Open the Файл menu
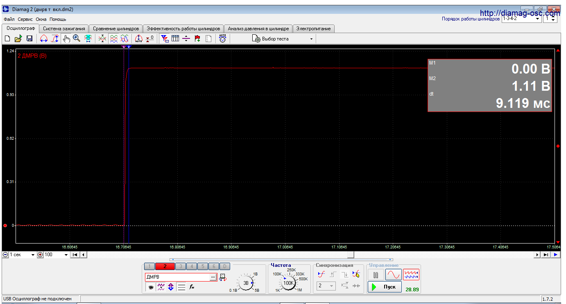 pos(9,19)
